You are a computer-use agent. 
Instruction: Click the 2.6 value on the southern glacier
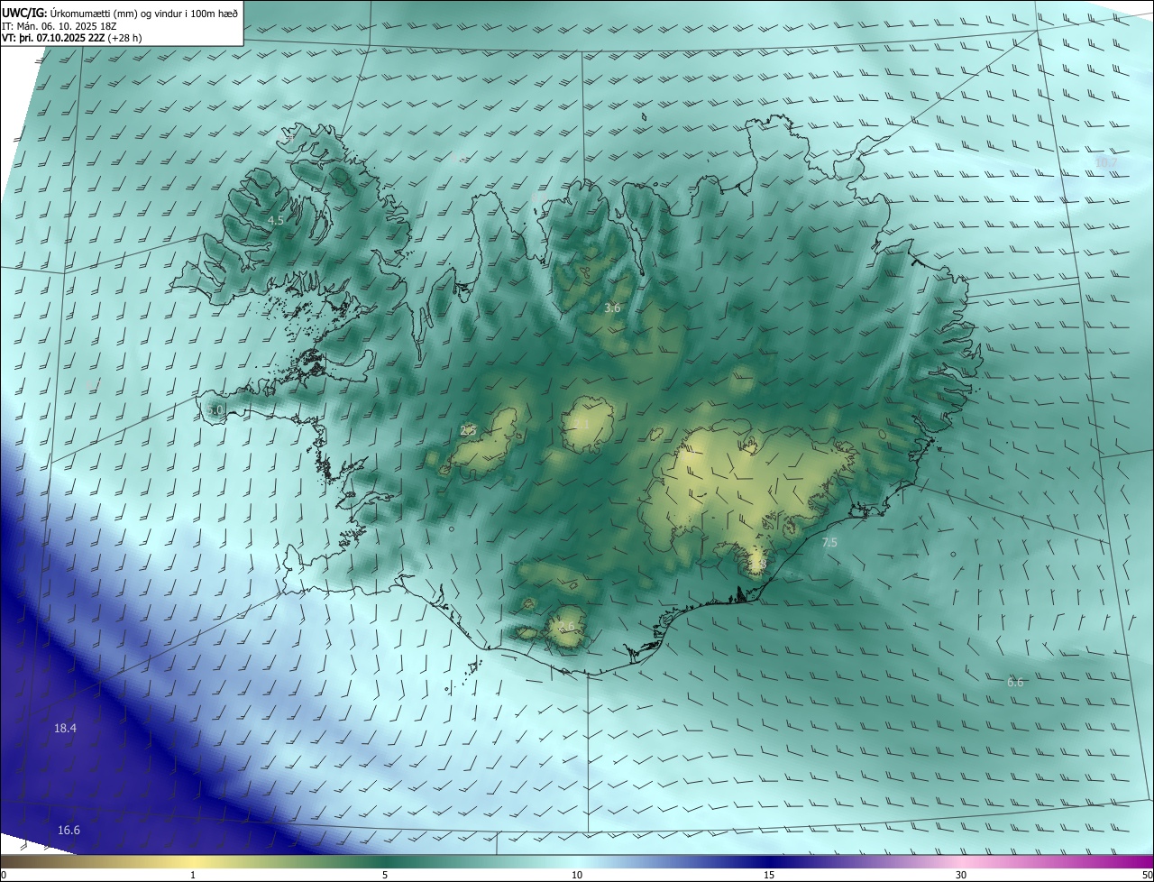coord(566,626)
